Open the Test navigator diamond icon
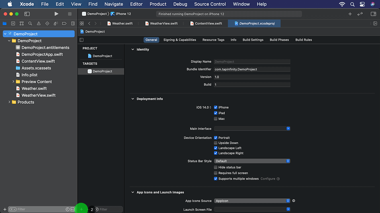This screenshot has height=213, width=380. (x=47, y=24)
